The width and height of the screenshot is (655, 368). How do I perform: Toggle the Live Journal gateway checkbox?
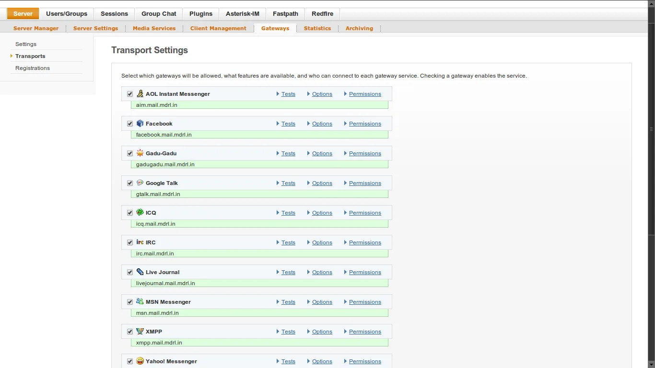point(130,272)
